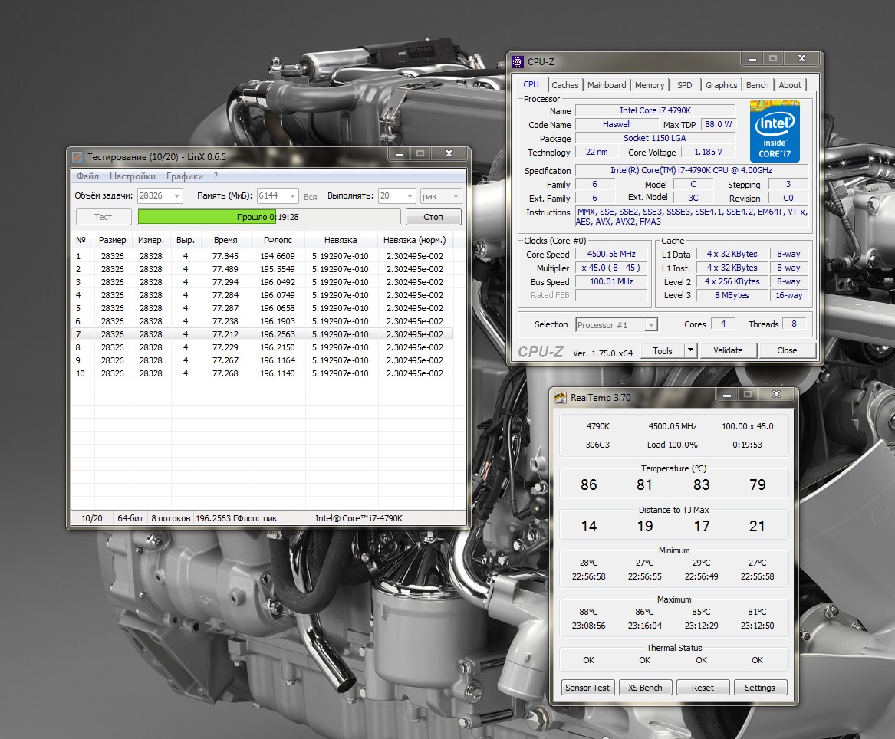Click the Tools button in CPU-Z
Screen dimensions: 895x739
pos(662,350)
